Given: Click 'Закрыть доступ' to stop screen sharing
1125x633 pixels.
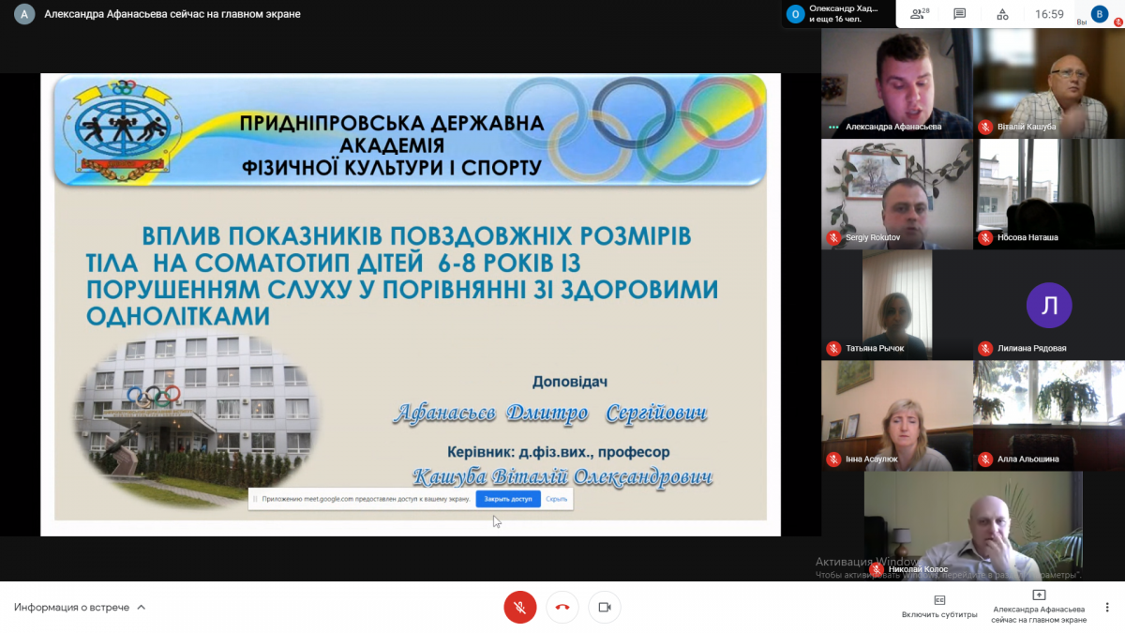Looking at the screenshot, I should pyautogui.click(x=508, y=499).
